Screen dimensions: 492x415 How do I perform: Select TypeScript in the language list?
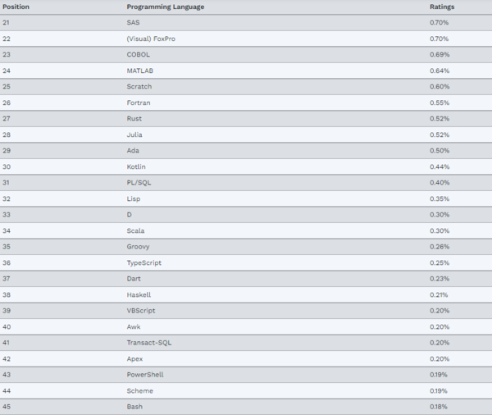pos(143,262)
